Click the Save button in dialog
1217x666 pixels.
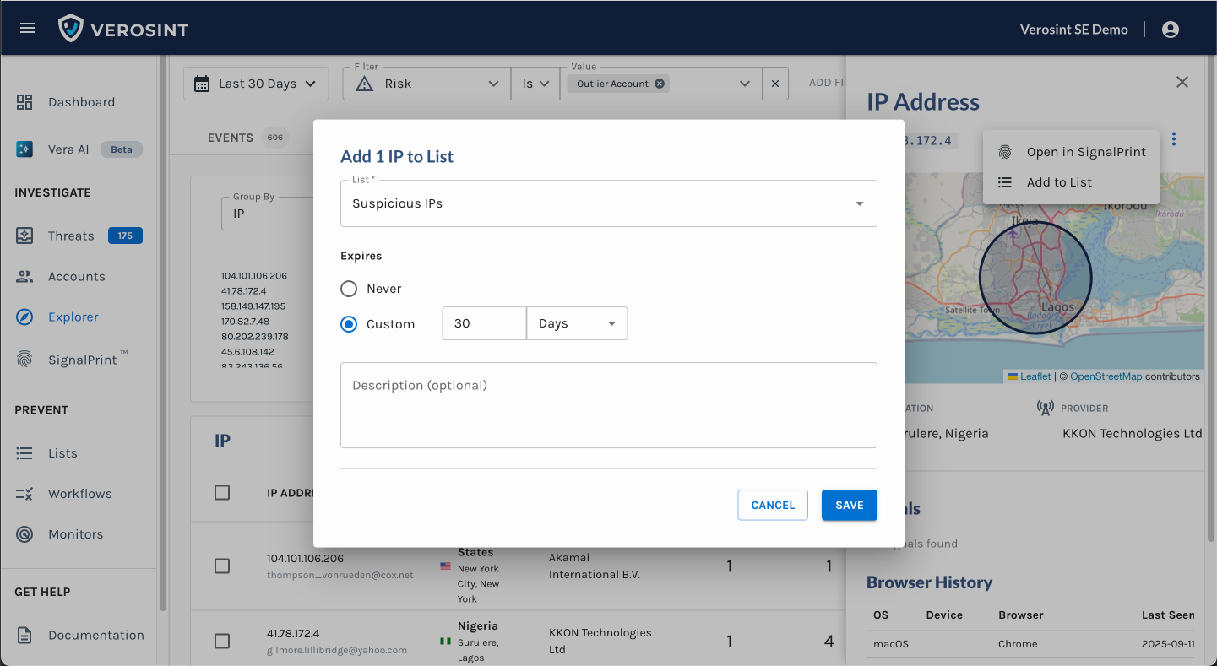point(850,505)
